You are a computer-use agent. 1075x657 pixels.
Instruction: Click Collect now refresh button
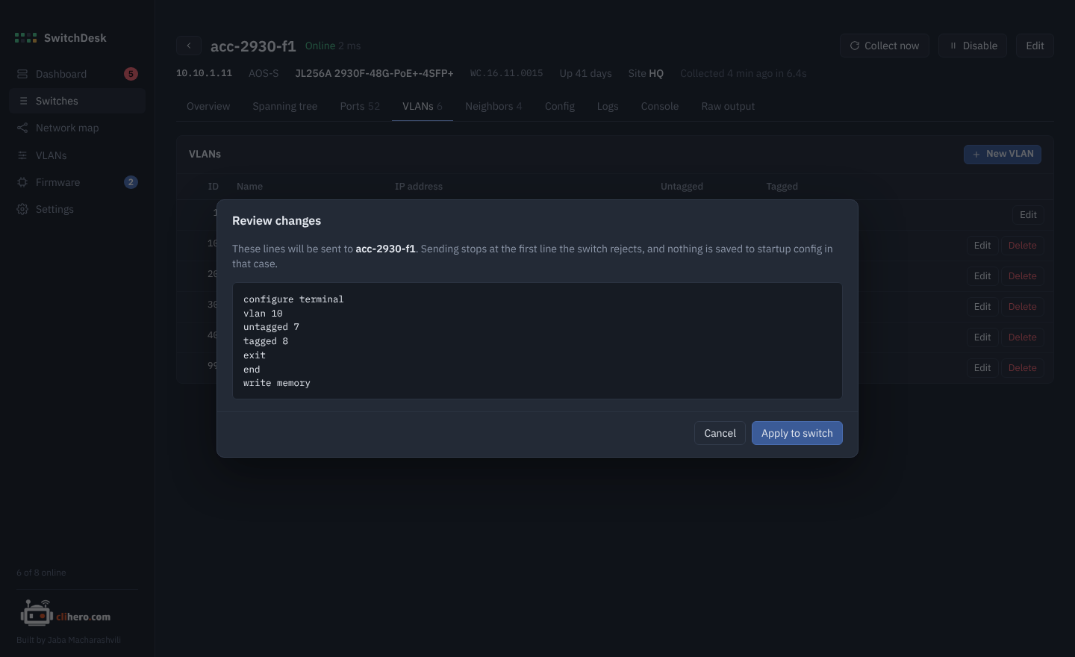(885, 46)
